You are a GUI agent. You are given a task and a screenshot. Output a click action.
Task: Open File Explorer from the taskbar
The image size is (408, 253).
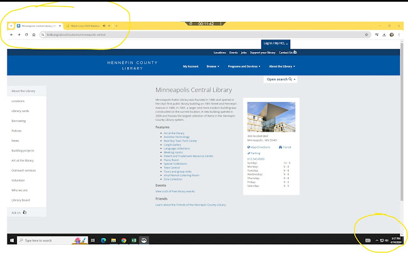click(x=113, y=240)
